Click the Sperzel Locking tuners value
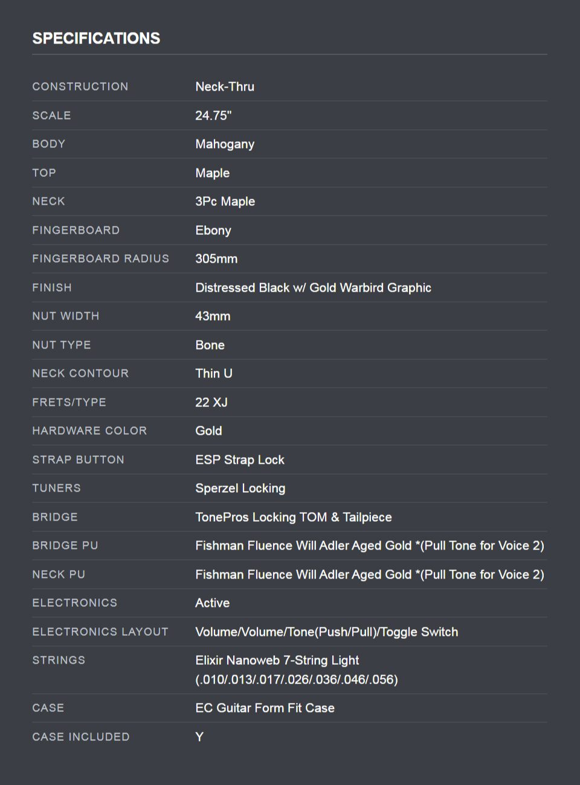 (x=240, y=488)
